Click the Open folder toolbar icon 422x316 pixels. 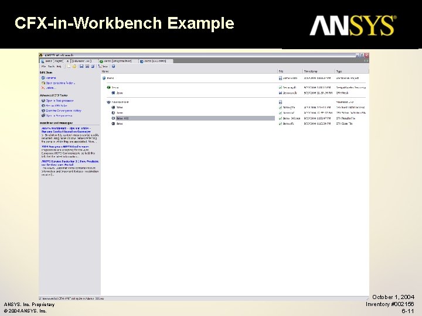coord(74,66)
